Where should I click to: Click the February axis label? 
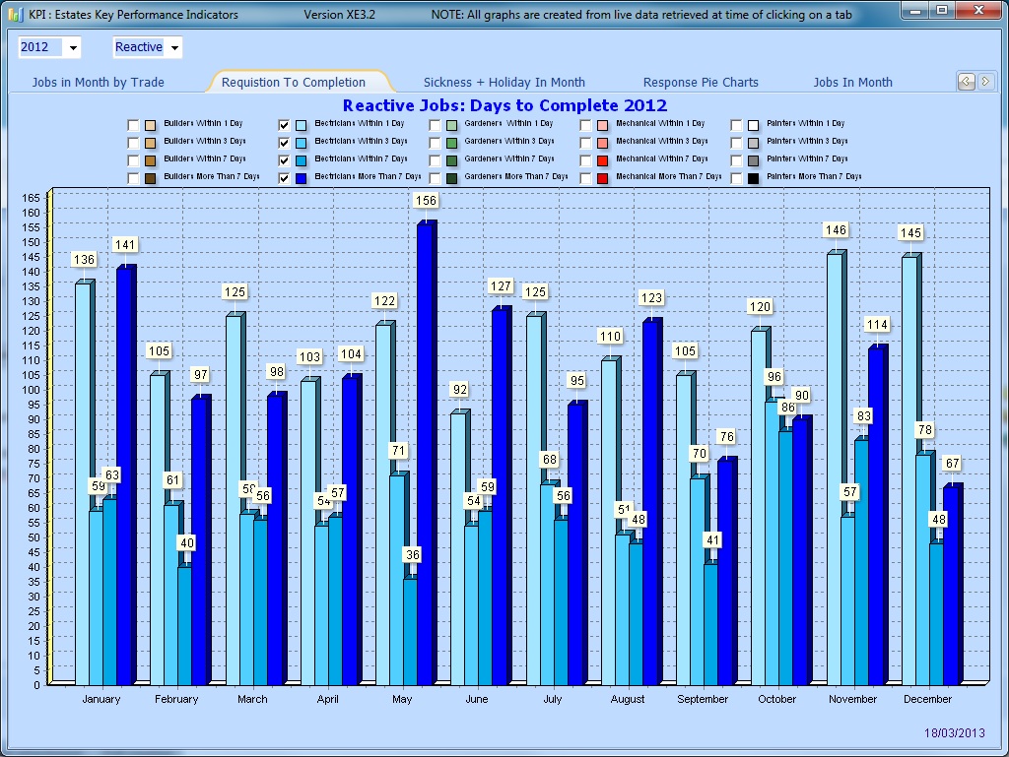(176, 699)
